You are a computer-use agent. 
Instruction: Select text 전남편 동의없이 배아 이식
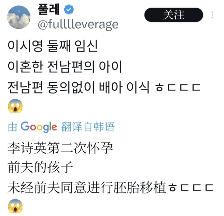pyautogui.click(x=78, y=87)
